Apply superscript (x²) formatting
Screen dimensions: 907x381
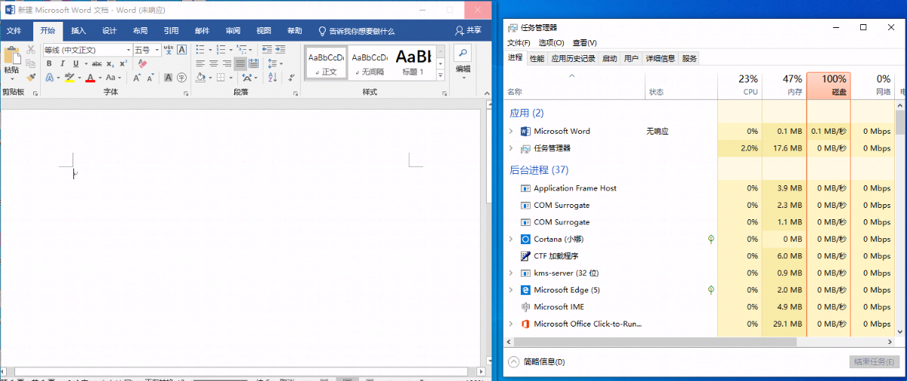coord(123,63)
